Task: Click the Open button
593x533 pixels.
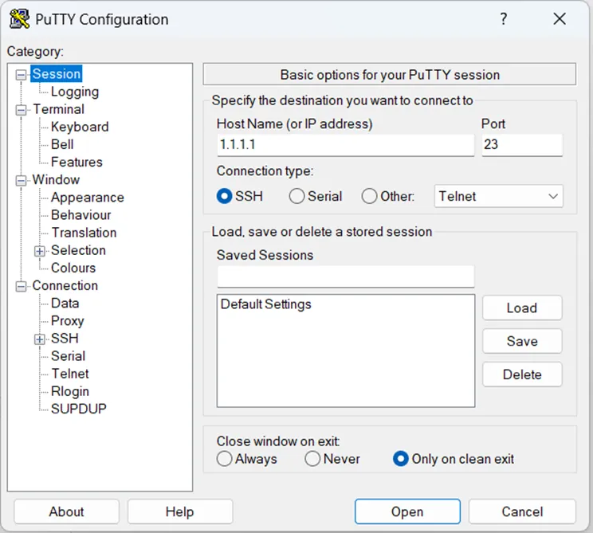Action: (x=407, y=511)
